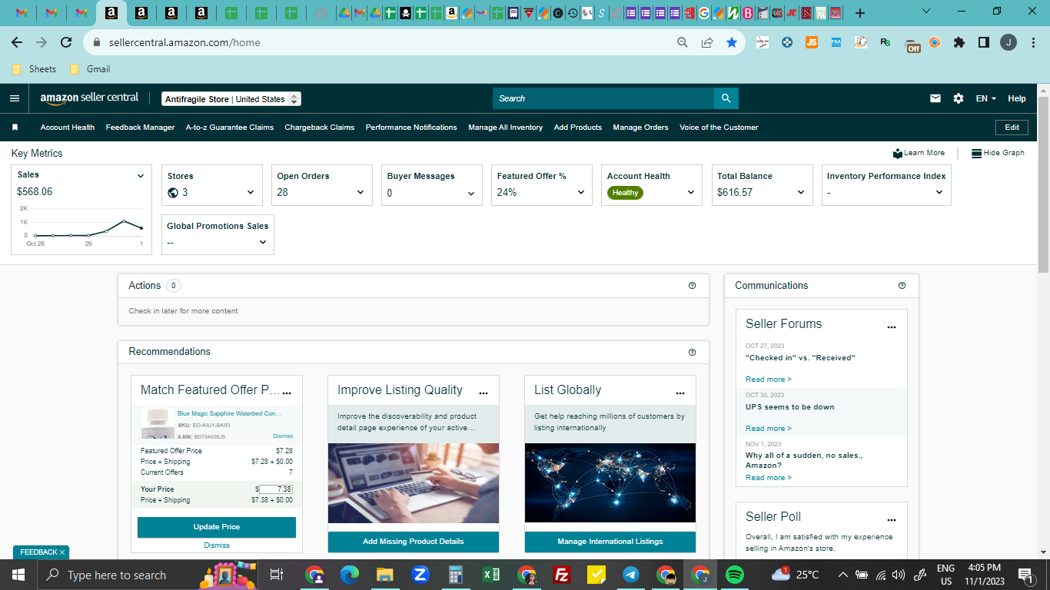Click the help icon in the Communications panel
The height and width of the screenshot is (590, 1050).
902,286
